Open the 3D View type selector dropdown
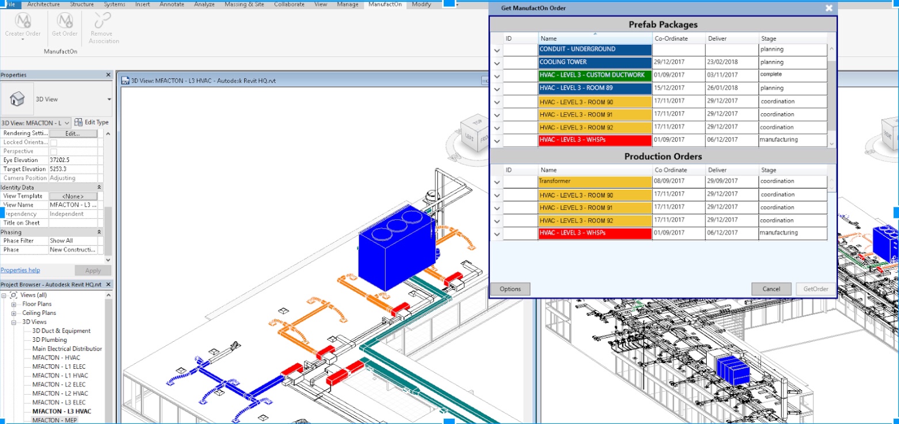 pos(109,99)
